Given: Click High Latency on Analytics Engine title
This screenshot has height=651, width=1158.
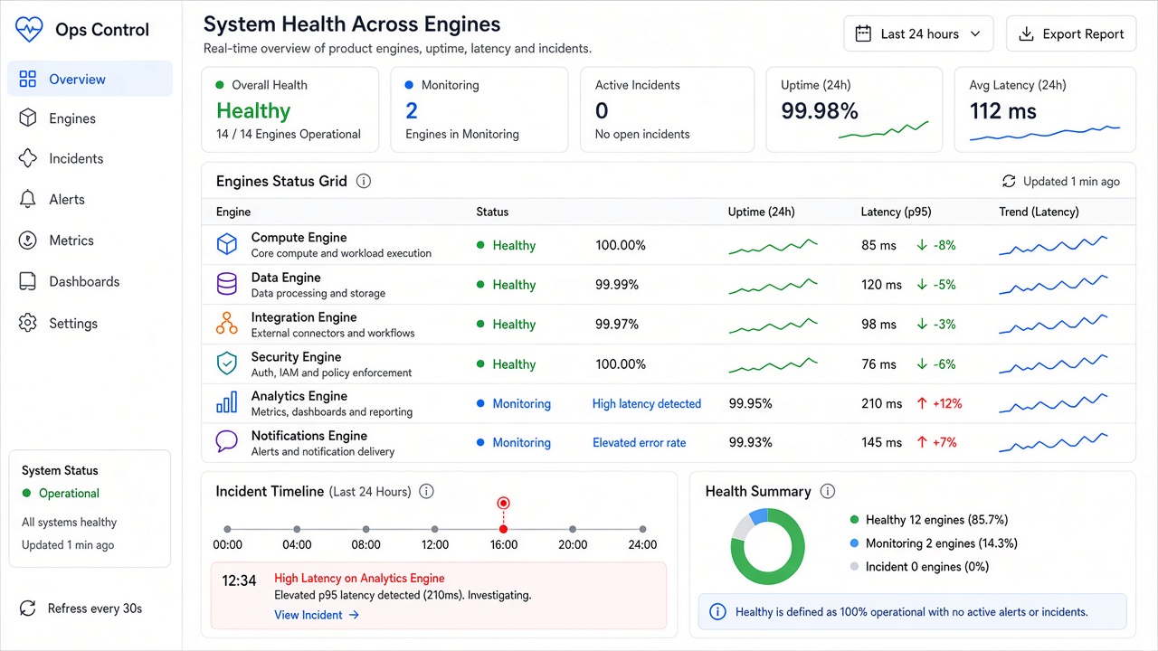Looking at the screenshot, I should [x=359, y=578].
